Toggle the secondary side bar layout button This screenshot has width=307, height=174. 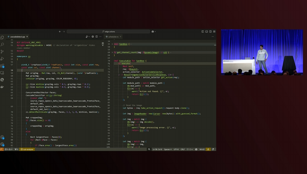(x=210, y=31)
